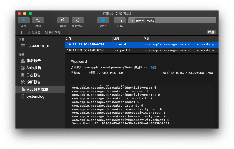Open 崩溃报告 in the sidebar
Image resolution: width=234 pixels, height=149 pixels.
(34, 61)
